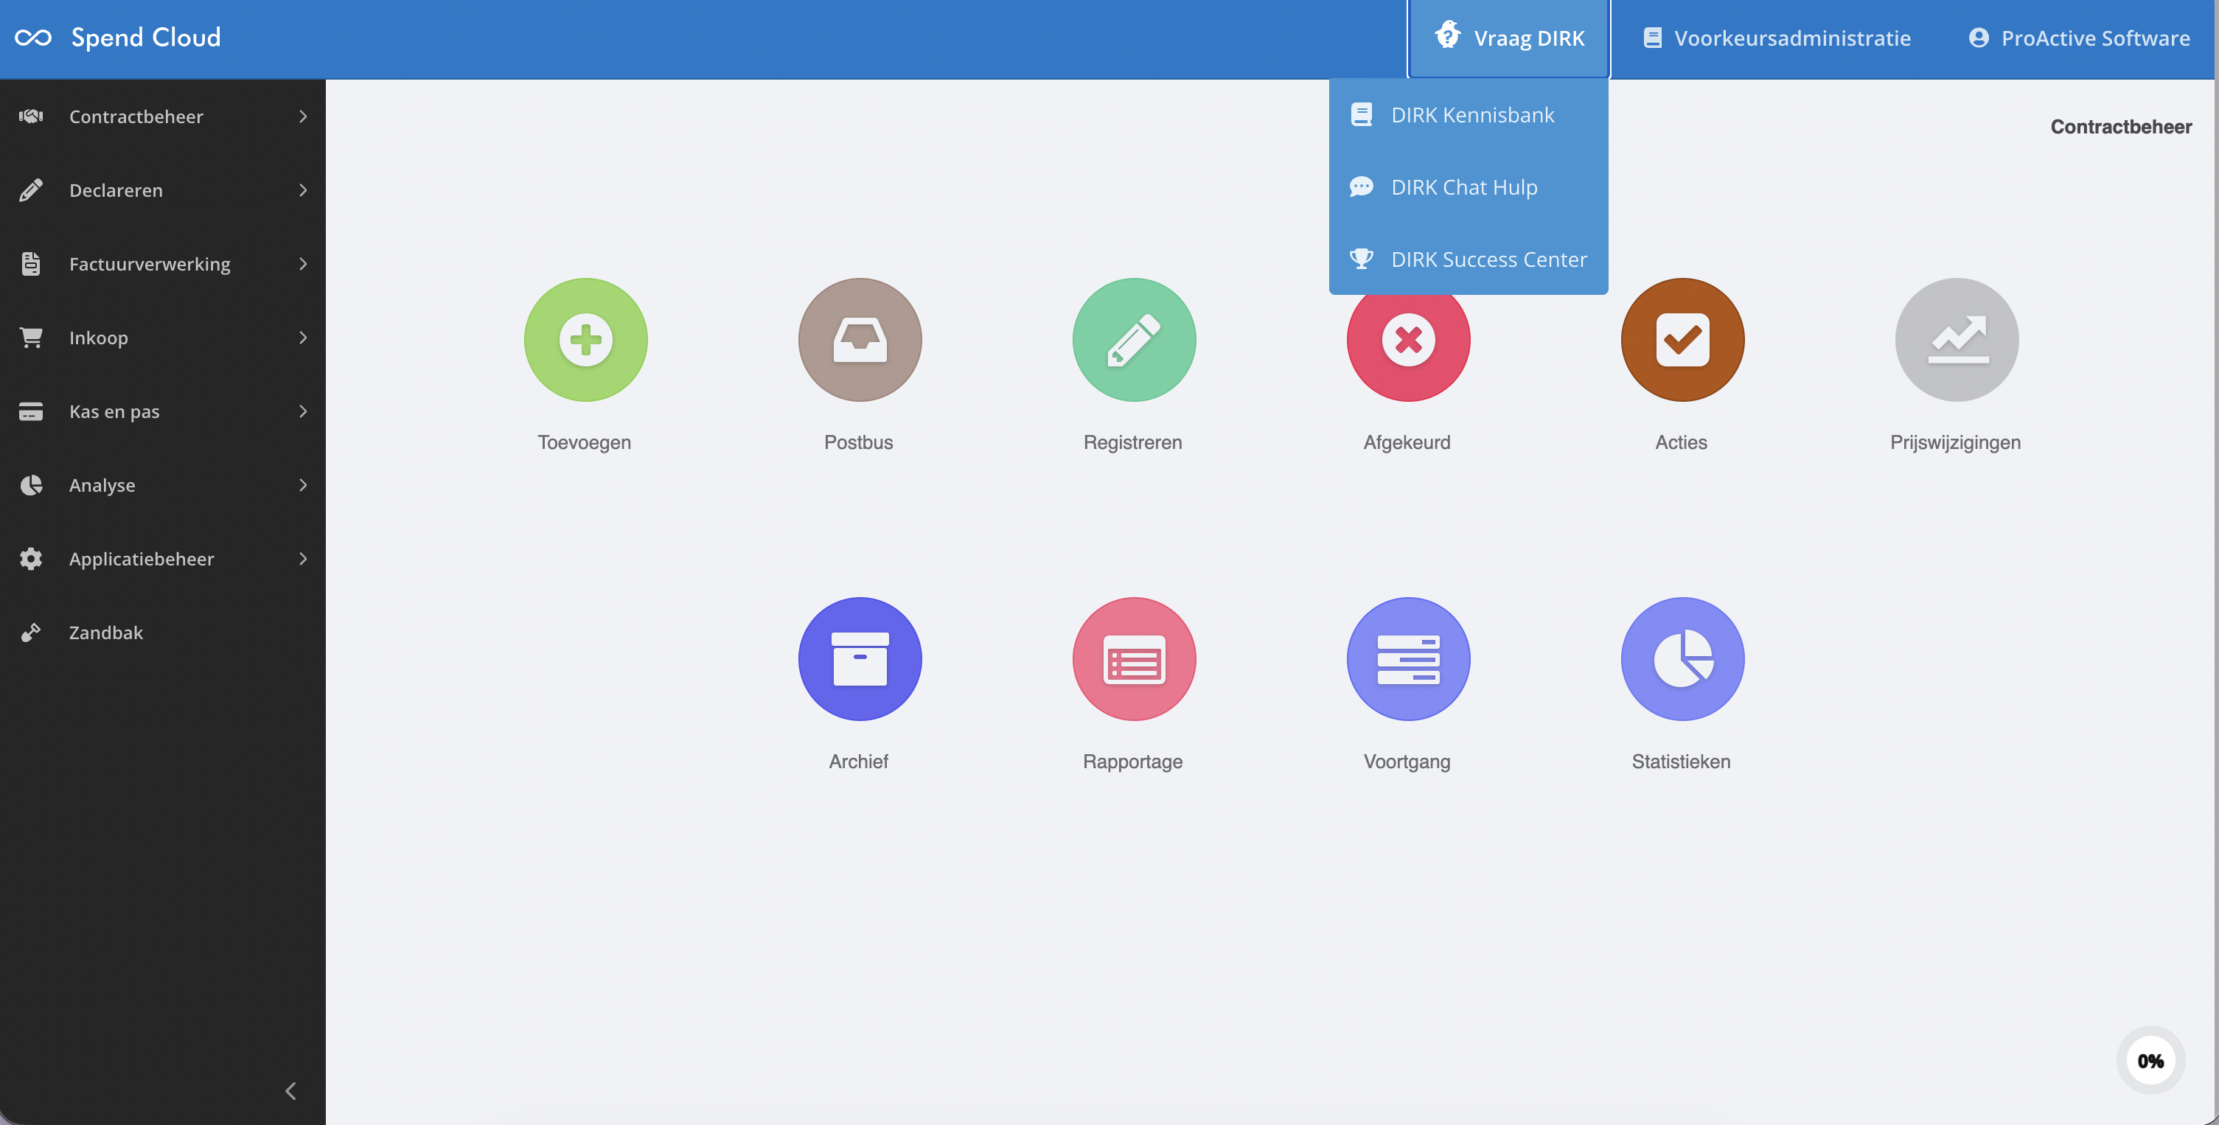Click the Prijswijzigingen chart icon
The width and height of the screenshot is (2219, 1125).
1957,339
